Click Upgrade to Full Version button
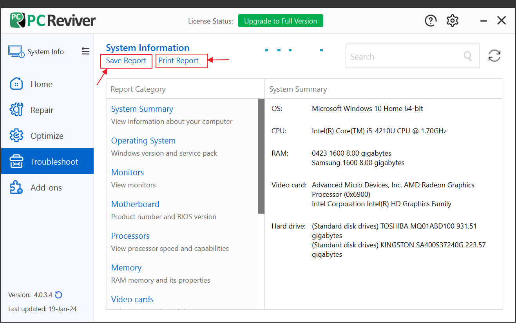This screenshot has height=323, width=516. coord(281,21)
